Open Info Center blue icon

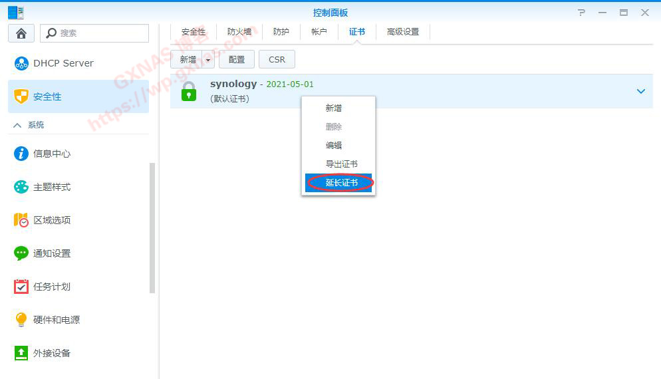21,154
